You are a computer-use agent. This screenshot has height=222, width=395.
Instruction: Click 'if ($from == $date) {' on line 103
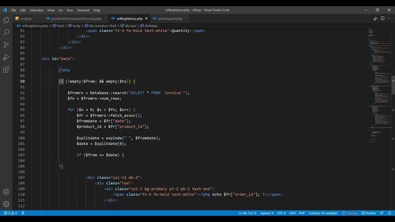(100, 155)
